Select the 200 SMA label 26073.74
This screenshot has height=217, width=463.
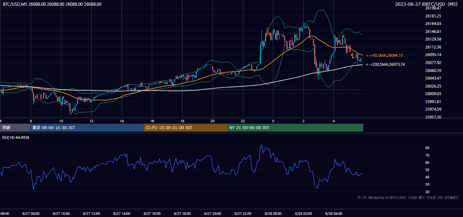(x=385, y=64)
